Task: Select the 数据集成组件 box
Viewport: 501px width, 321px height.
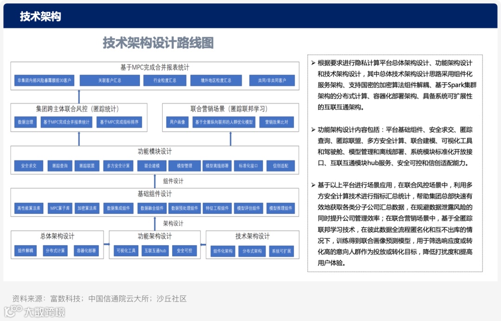Action: 118,208
